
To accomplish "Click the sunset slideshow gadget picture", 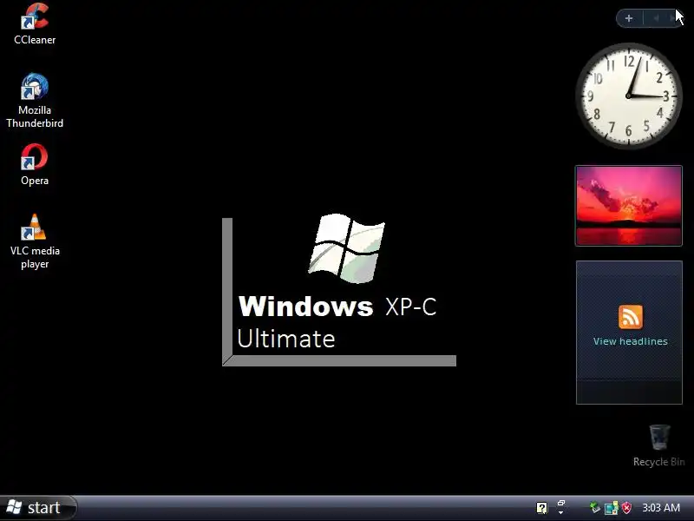I will (628, 206).
